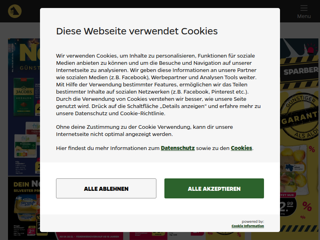Click the GÜNST text under gold letters

(x=30, y=68)
